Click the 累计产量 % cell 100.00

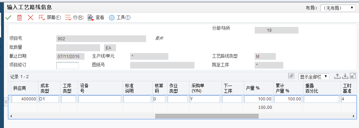(288, 99)
